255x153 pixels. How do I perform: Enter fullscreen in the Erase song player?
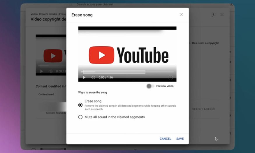coord(170,78)
